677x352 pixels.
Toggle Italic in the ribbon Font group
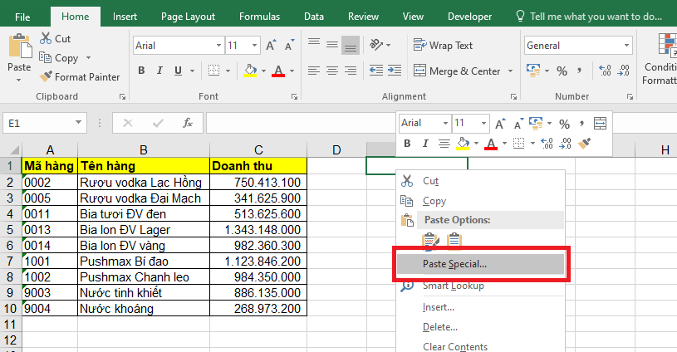point(161,71)
